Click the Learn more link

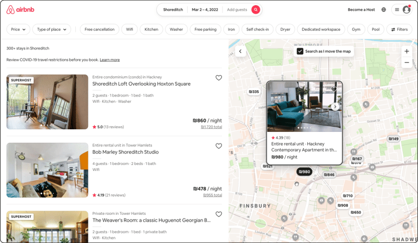click(110, 60)
